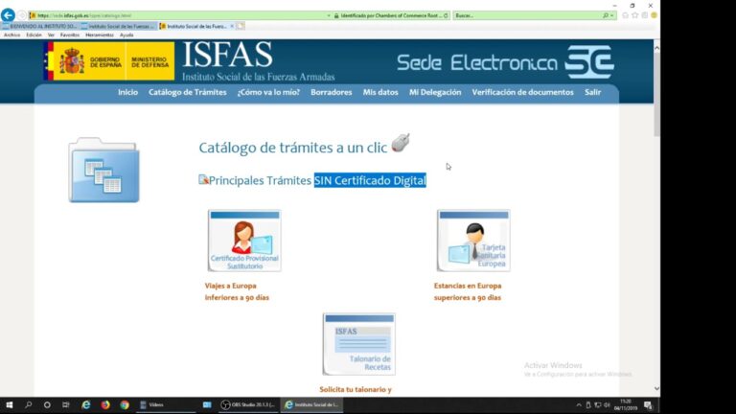Switch to second Instituto Social tab
This screenshot has width=736, height=414.
[x=118, y=26]
